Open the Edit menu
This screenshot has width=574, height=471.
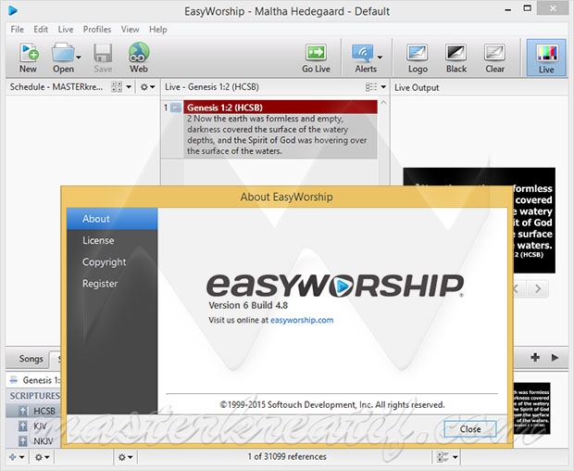pyautogui.click(x=41, y=30)
